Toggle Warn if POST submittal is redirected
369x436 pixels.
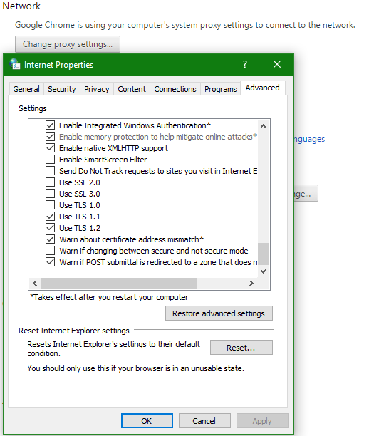(50, 262)
